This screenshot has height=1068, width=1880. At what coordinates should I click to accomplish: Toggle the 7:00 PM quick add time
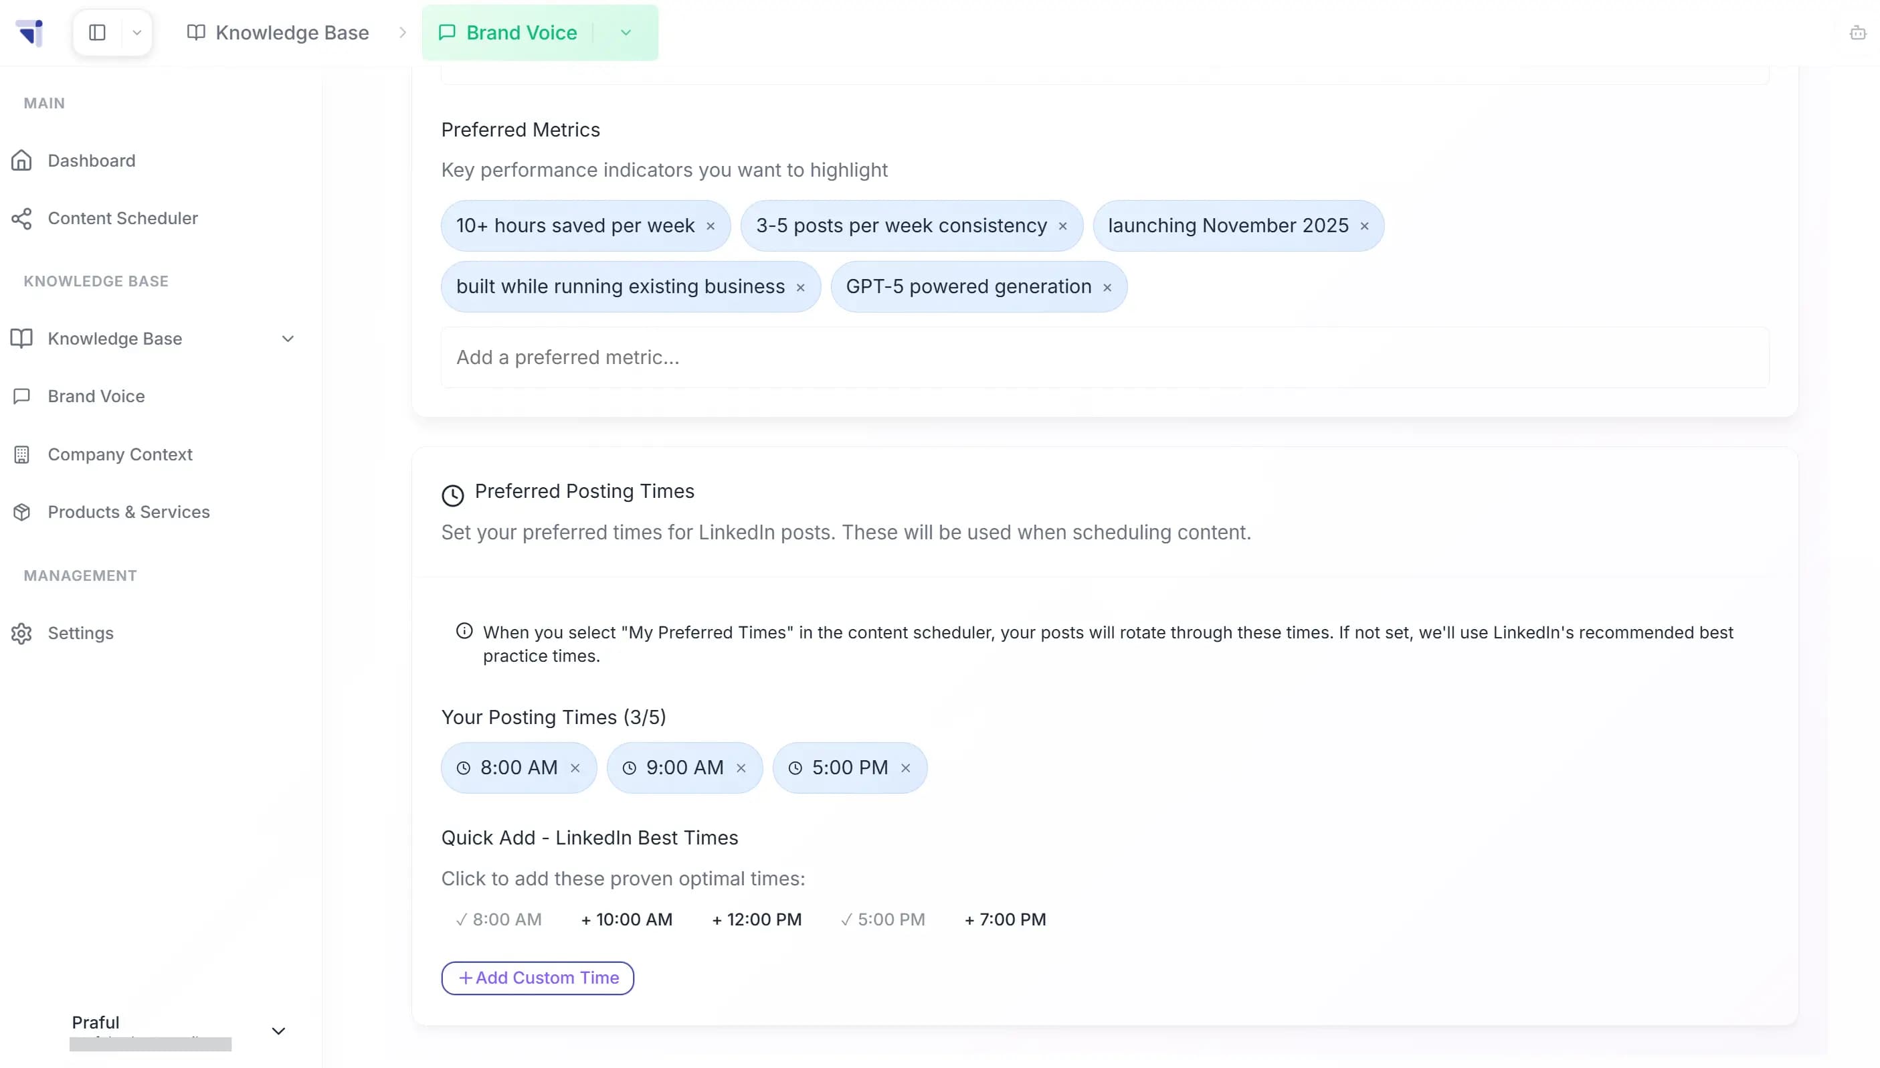click(x=1004, y=919)
